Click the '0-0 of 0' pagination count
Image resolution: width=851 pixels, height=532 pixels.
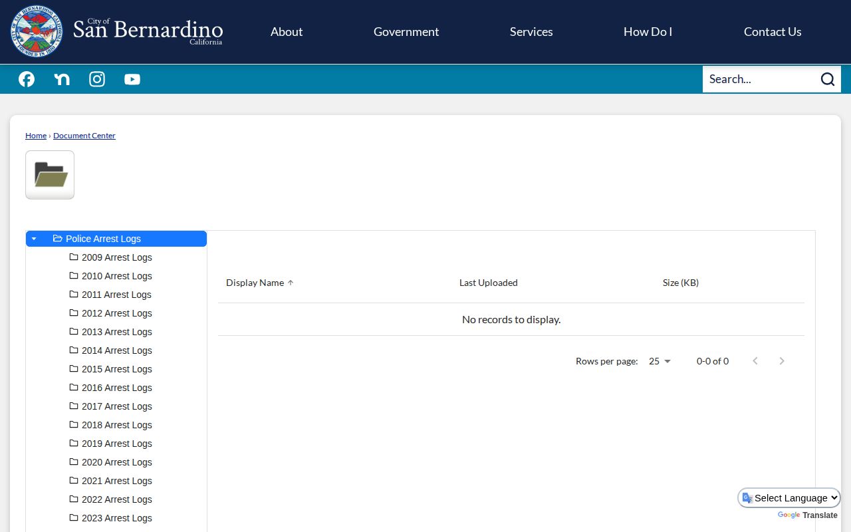point(713,361)
